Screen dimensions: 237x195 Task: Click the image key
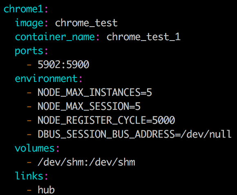29,23
